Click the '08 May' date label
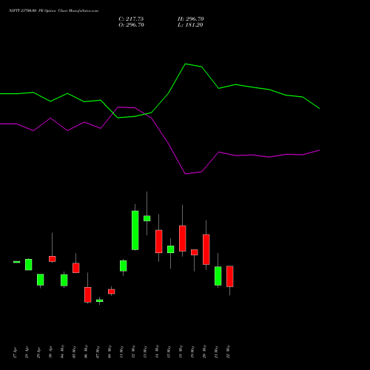Image resolution: width=370 pixels, height=370 pixels. (110, 351)
